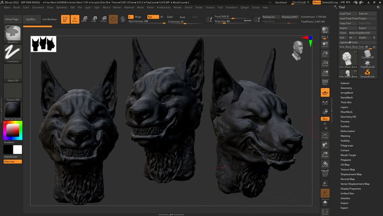Open the Brush menu
Screen dimensions: 383x216
click(x=16, y=7)
